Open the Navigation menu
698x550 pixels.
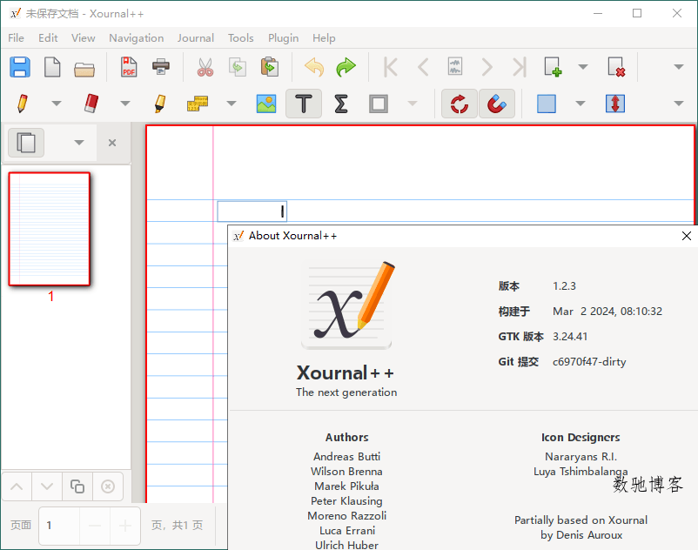[x=137, y=37]
